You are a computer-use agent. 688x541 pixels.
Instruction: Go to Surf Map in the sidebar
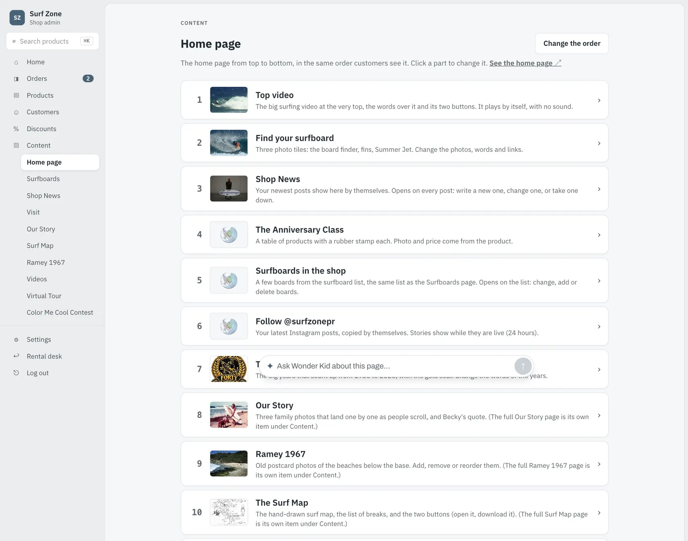(x=60, y=246)
